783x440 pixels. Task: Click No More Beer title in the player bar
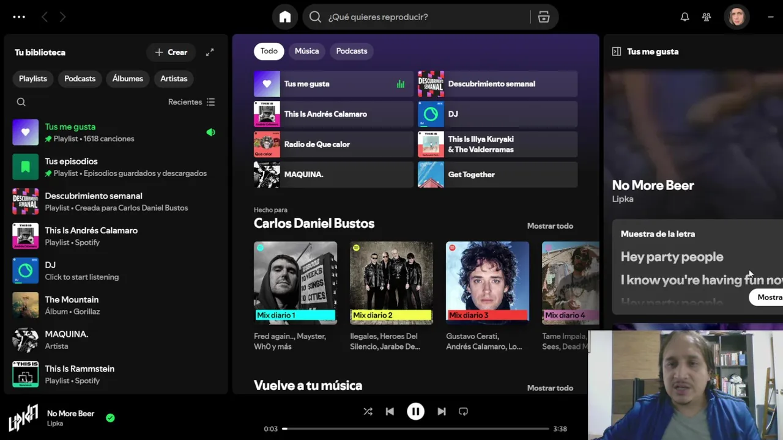click(x=70, y=414)
